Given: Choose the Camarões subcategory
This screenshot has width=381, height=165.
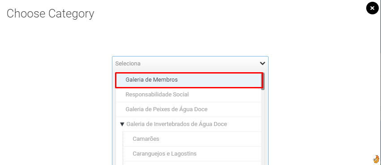Looking at the screenshot, I should click(192, 139).
